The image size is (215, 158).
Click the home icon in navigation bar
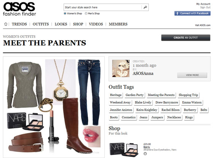(x=6, y=24)
